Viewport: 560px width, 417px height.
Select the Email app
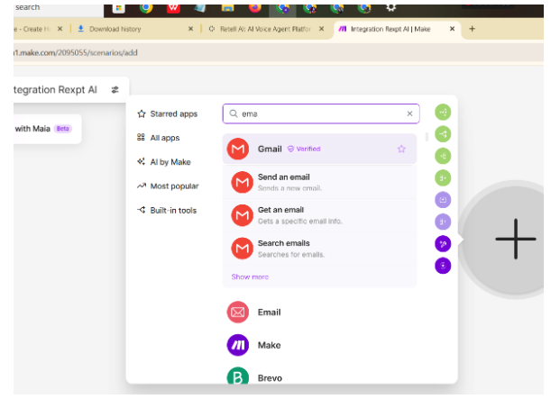point(319,313)
